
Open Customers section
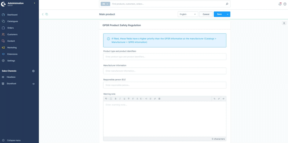[x=12, y=34]
